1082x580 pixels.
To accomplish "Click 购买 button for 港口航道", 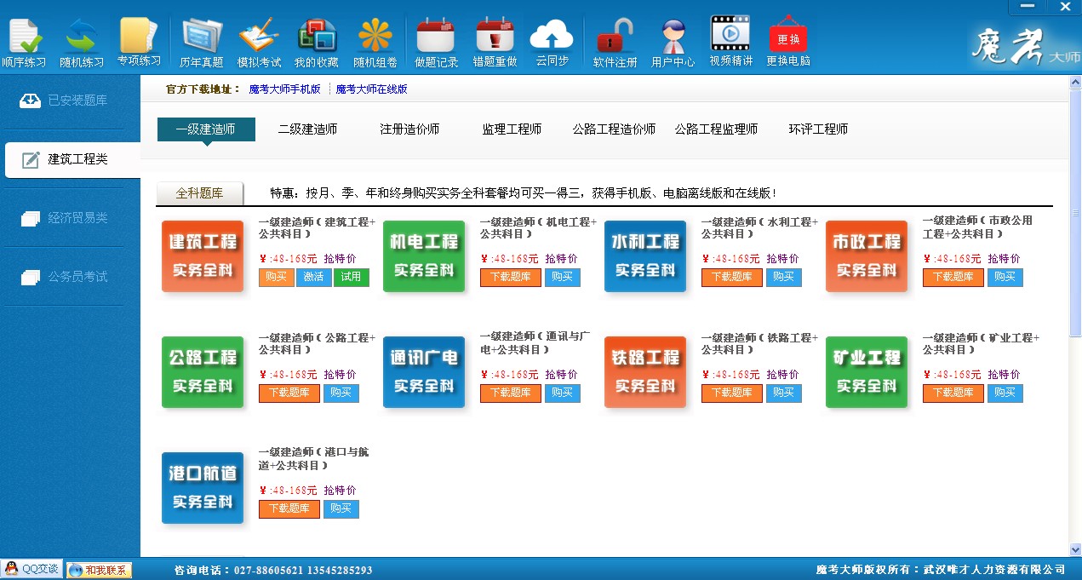I will tap(341, 508).
